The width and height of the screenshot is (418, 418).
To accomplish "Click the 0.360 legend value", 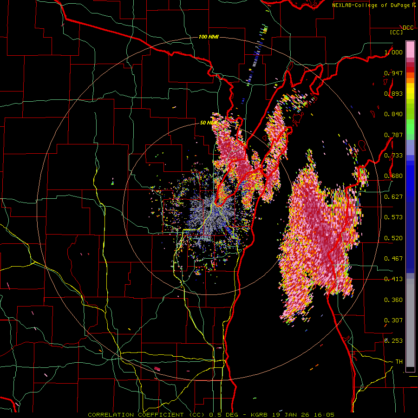I will coord(393,300).
